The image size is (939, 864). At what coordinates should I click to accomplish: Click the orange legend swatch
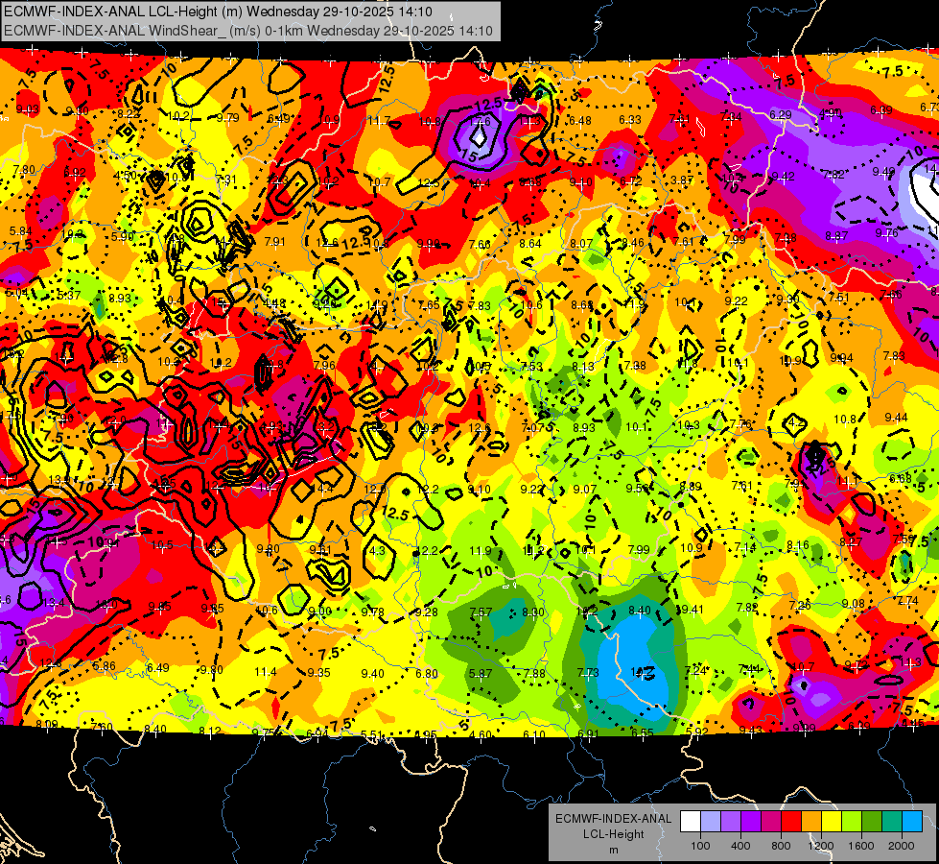coord(811,821)
